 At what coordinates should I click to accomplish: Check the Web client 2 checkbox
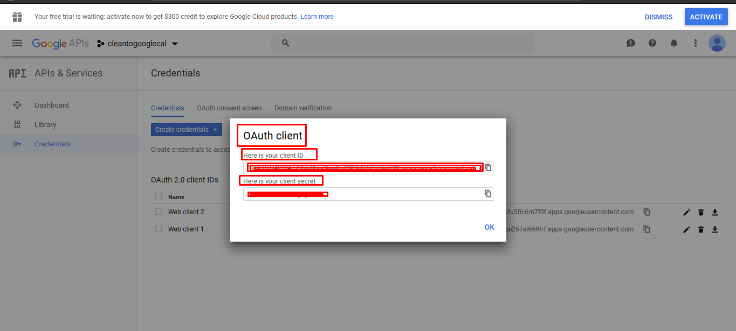pyautogui.click(x=159, y=212)
